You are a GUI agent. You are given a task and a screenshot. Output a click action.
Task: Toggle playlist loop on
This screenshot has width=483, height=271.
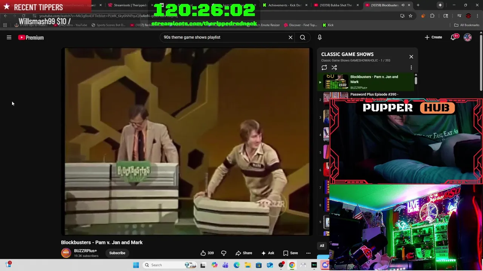(324, 68)
